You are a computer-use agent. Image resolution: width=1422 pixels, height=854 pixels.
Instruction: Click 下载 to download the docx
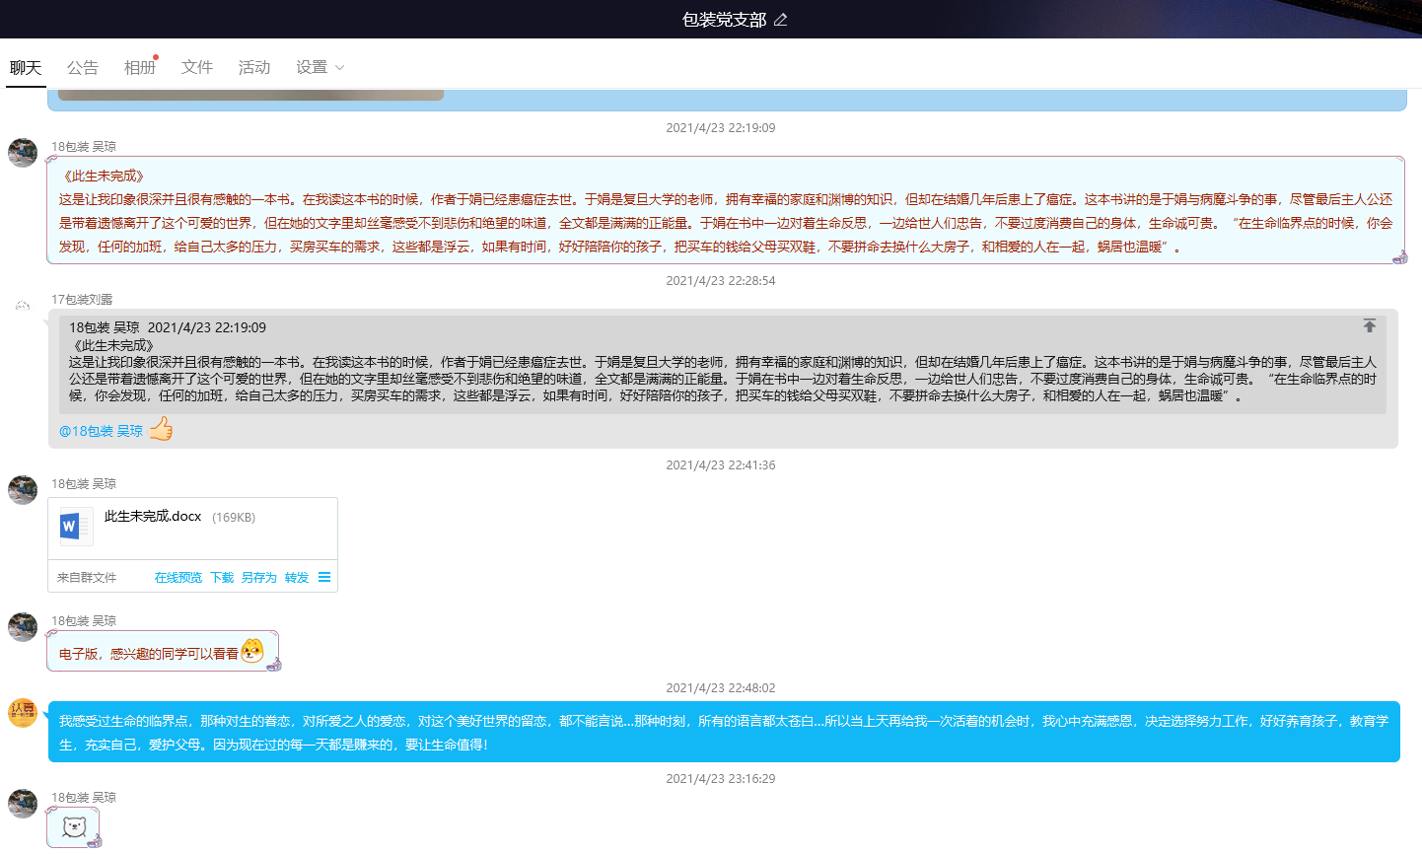pyautogui.click(x=223, y=578)
